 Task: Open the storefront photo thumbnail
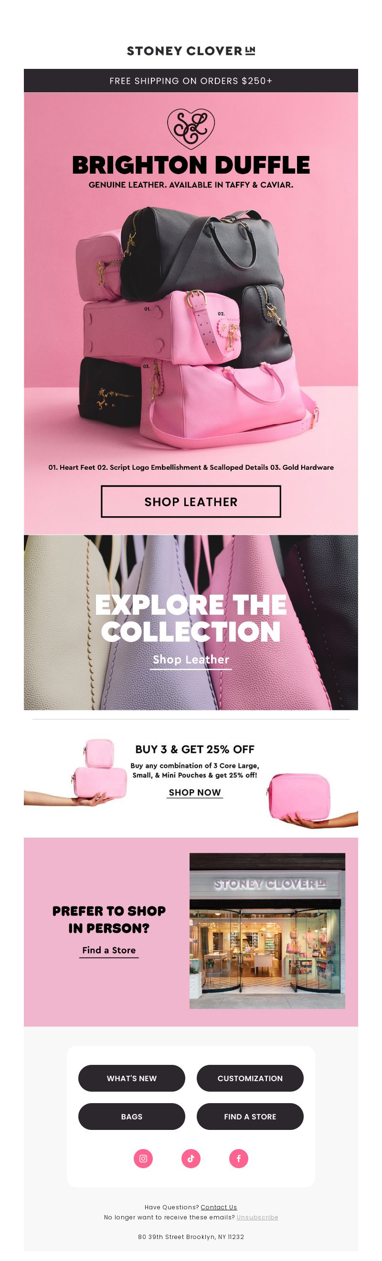pyautogui.click(x=267, y=930)
